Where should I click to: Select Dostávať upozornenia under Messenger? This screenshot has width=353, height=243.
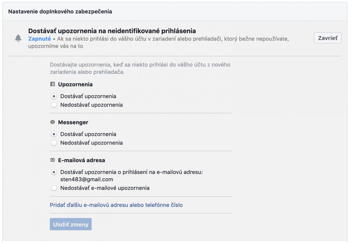(x=54, y=134)
